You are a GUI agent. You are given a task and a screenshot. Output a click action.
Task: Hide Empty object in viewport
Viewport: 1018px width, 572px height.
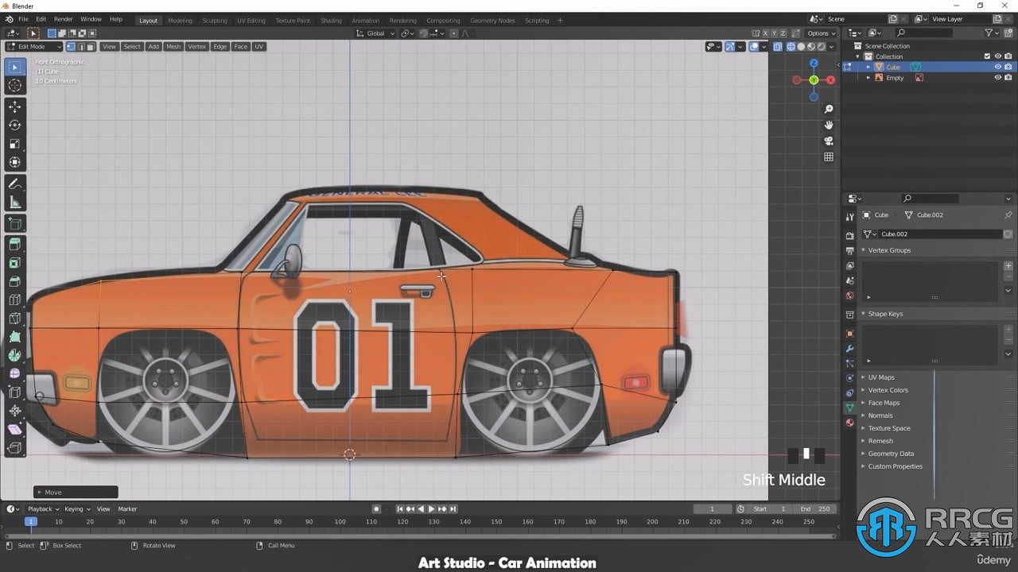tap(997, 78)
